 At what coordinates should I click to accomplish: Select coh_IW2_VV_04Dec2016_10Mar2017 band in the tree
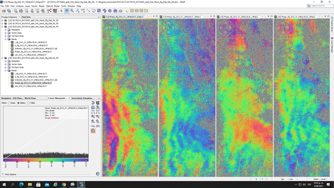(x=30, y=86)
